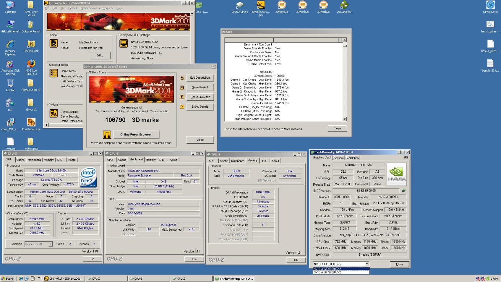Select second NVIDIA GF 9800 GX2 list entry
The height and width of the screenshot is (282, 501).
click(341, 272)
